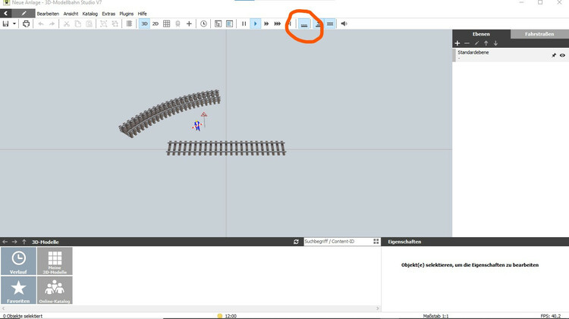The width and height of the screenshot is (569, 319).
Task: Open the Katalog menu
Action: [90, 14]
